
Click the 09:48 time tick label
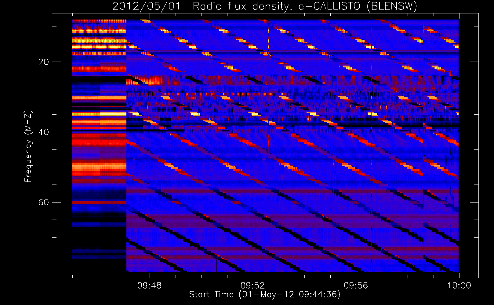[x=150, y=286]
